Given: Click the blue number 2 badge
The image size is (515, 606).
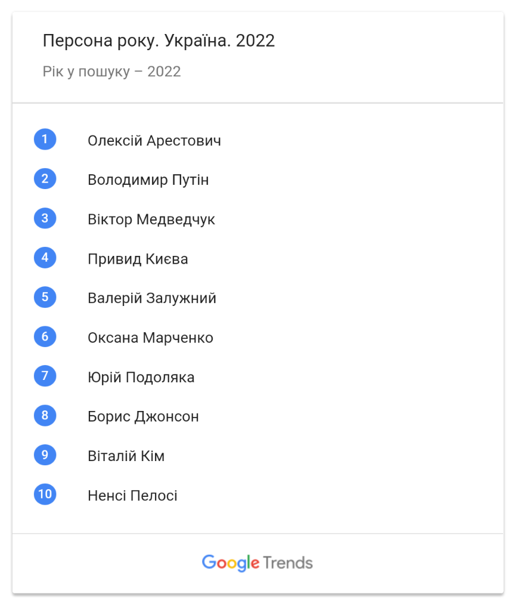Looking at the screenshot, I should pos(45,178).
